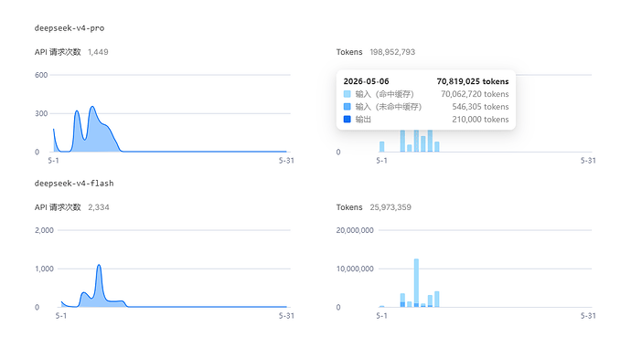Click the 300 axis label in the pro requests chart
This screenshot has width=631, height=337.
[x=41, y=113]
